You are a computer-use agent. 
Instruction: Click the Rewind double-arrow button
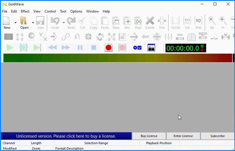[x=52, y=48]
